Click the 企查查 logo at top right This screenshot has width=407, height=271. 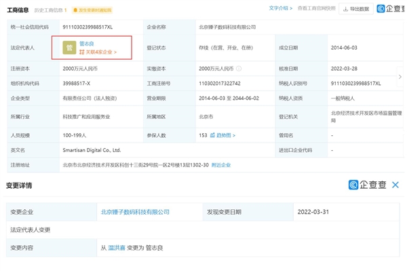(x=391, y=9)
